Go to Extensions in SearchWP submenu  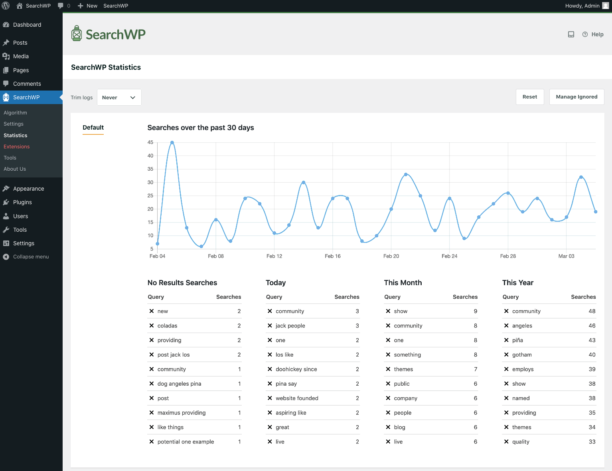17,147
